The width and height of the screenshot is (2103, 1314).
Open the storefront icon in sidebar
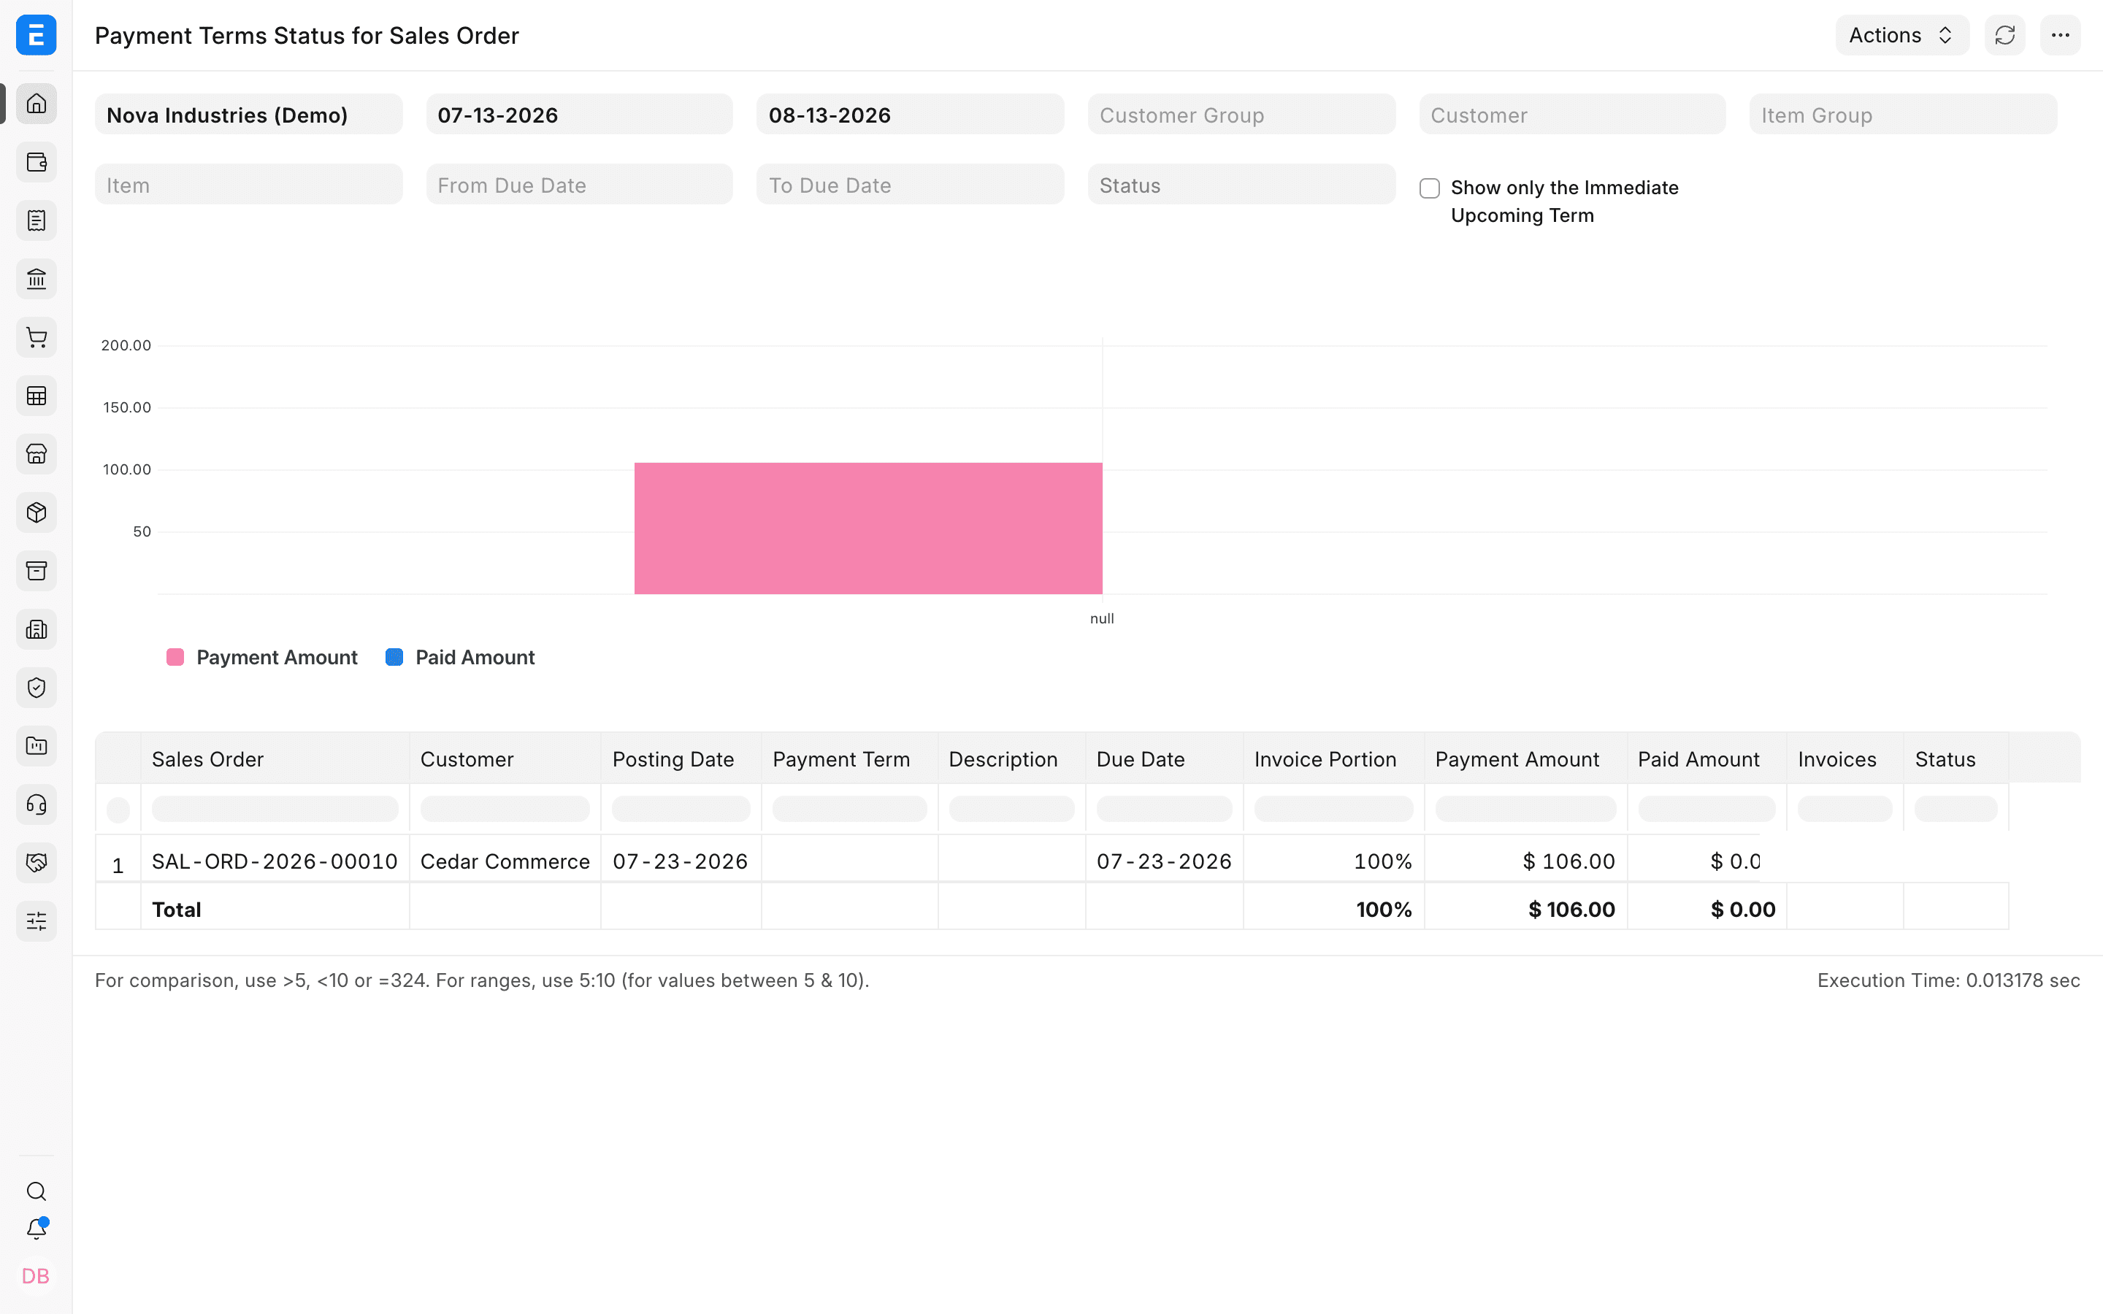(x=37, y=455)
